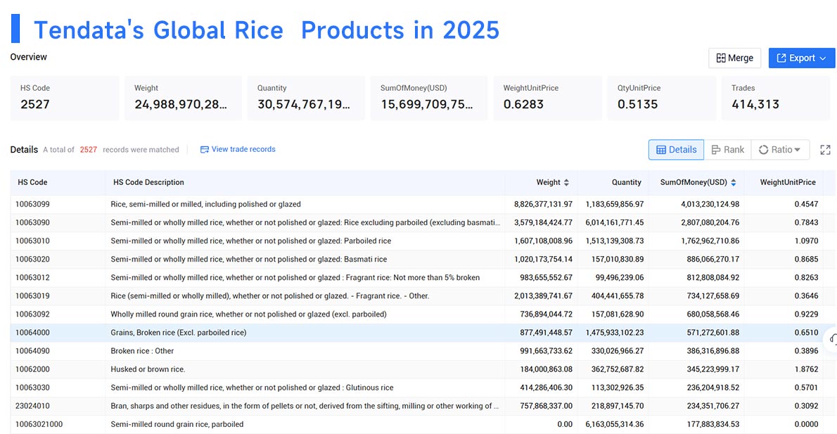Select HS code 23024010 cell
Image resolution: width=837 pixels, height=434 pixels.
pos(32,406)
